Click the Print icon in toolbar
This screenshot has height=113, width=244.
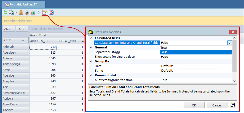point(27,13)
